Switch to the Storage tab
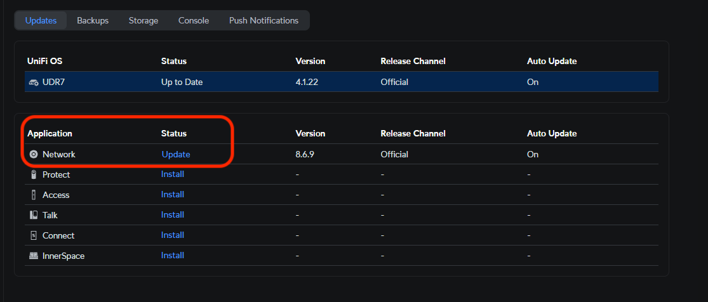The width and height of the screenshot is (708, 302). (x=143, y=20)
